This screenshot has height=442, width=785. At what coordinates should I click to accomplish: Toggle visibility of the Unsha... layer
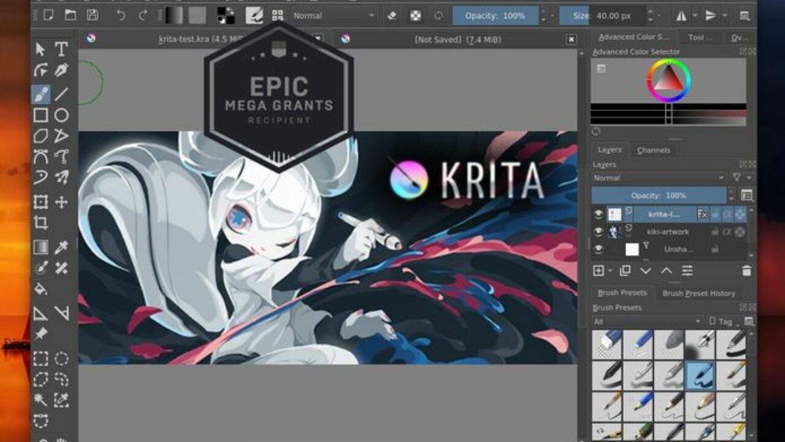tap(599, 249)
